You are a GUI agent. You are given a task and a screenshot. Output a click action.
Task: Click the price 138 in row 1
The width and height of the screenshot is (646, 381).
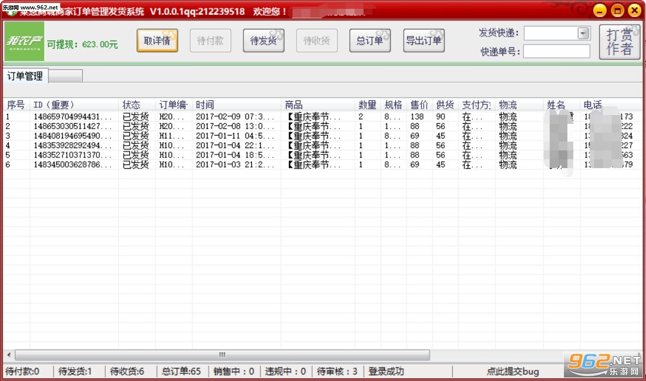coord(417,117)
